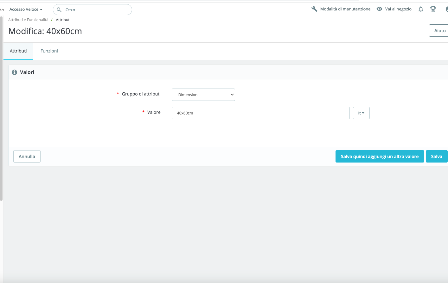Click the eye icon beside Vai al negozio

coord(379,9)
